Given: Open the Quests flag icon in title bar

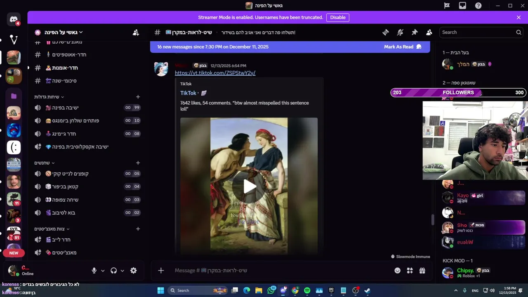Looking at the screenshot, I should [x=447, y=6].
